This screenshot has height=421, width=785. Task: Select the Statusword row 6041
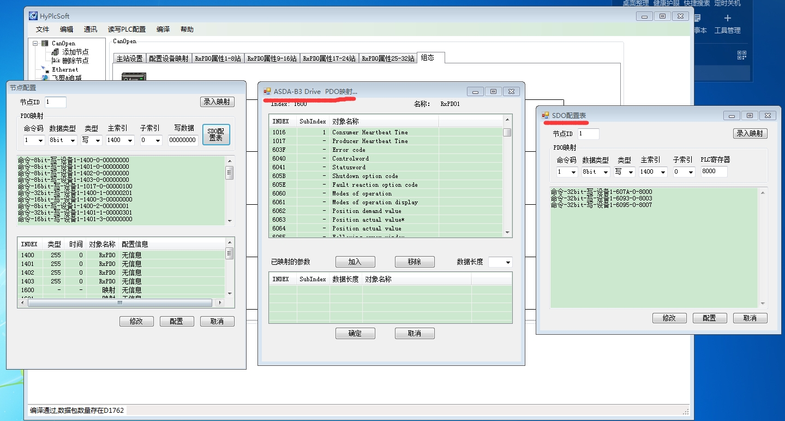click(386, 167)
